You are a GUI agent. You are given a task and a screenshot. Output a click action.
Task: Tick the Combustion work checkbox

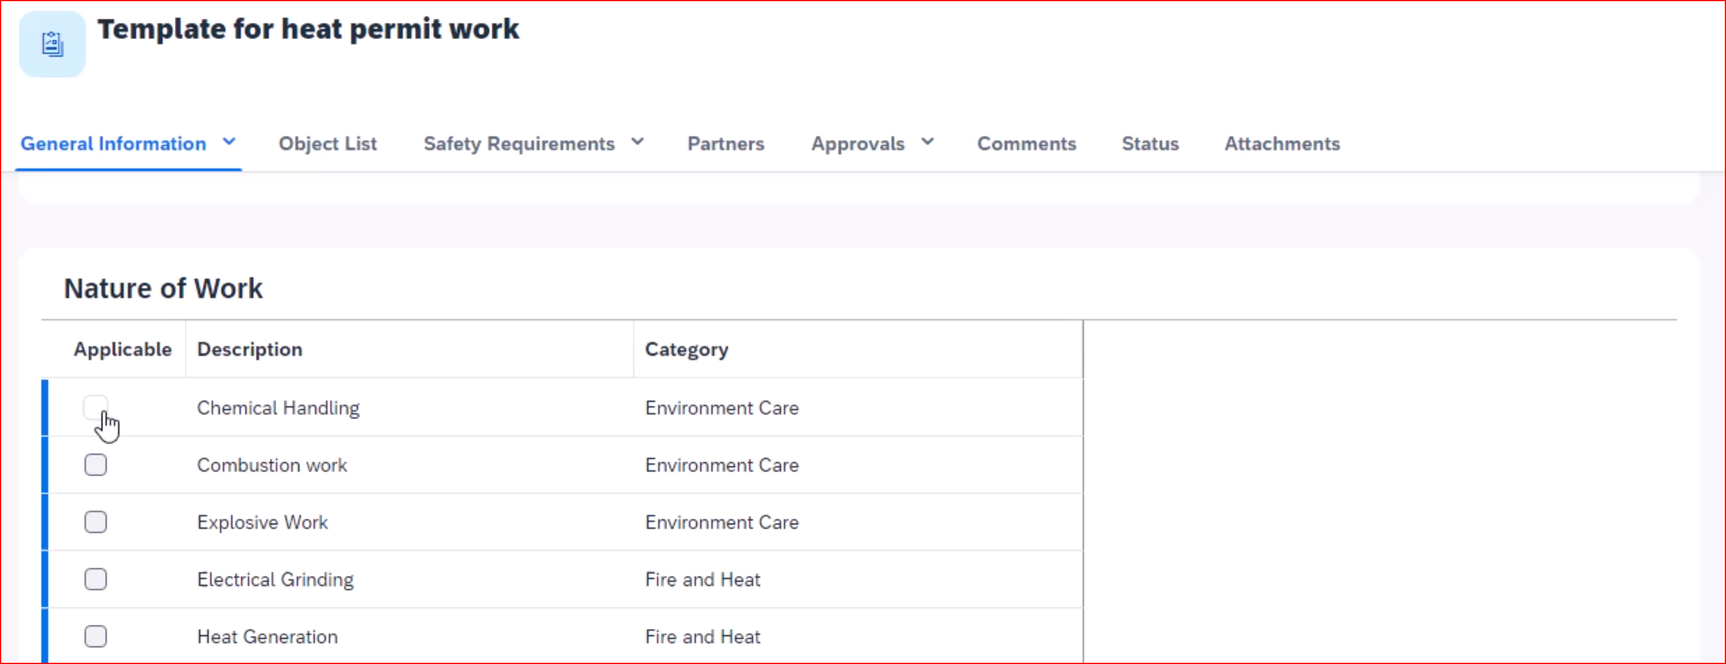coord(95,464)
